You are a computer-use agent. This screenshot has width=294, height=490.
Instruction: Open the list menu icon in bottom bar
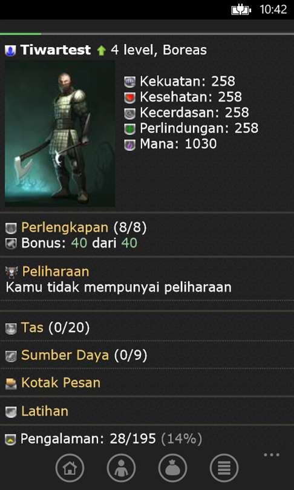pos(224,468)
